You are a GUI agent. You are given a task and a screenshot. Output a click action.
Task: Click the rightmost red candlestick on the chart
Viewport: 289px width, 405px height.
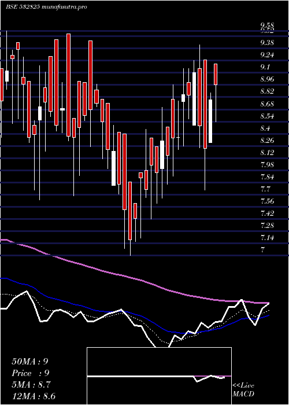[216, 74]
